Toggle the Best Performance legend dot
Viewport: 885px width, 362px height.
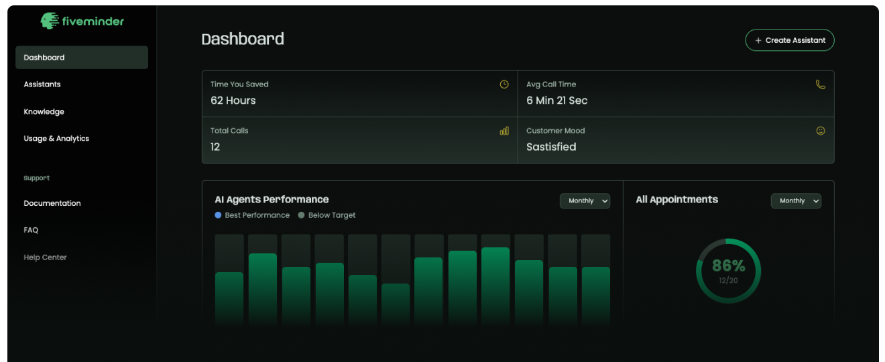click(218, 215)
